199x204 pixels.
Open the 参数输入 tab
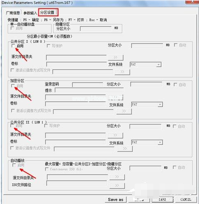(x=30, y=13)
